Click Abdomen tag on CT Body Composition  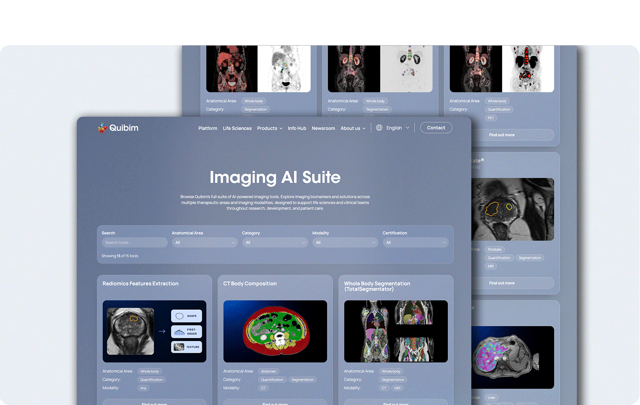coord(269,371)
